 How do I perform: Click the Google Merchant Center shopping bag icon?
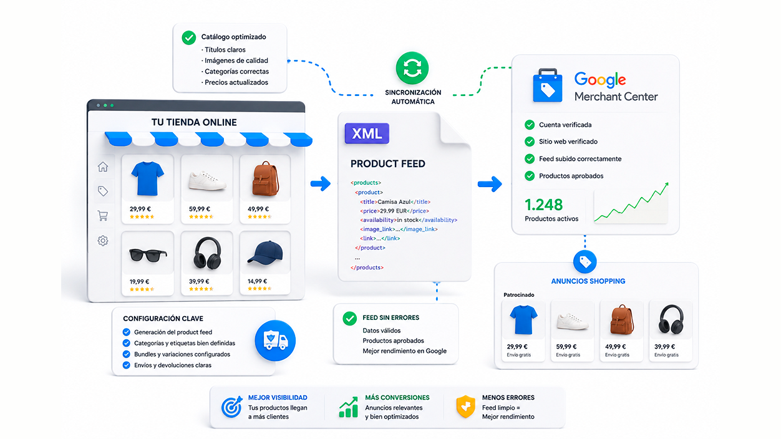[x=547, y=86]
